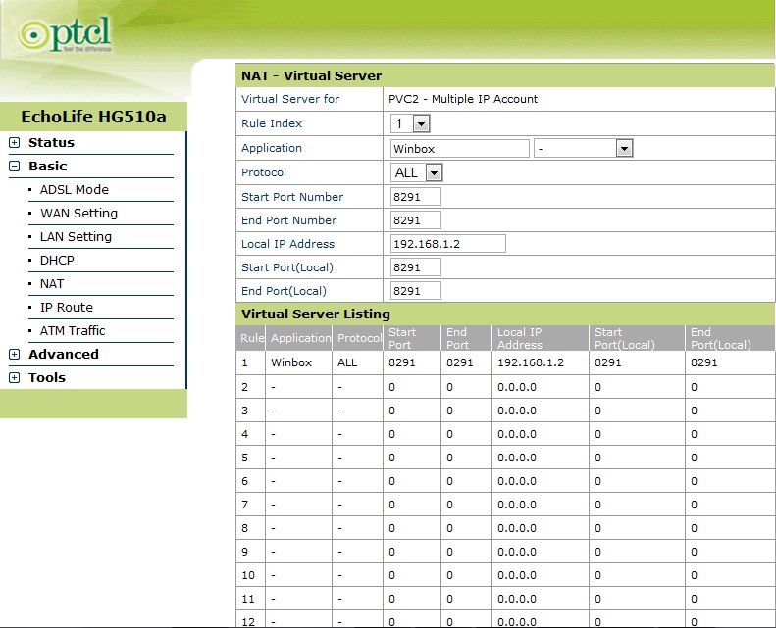Open the Protocol ALL dropdown
Image resolution: width=776 pixels, height=628 pixels.
pyautogui.click(x=416, y=172)
